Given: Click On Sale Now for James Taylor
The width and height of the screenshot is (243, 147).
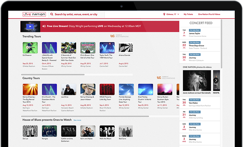Looking at the screenshot, I should 195,30.
